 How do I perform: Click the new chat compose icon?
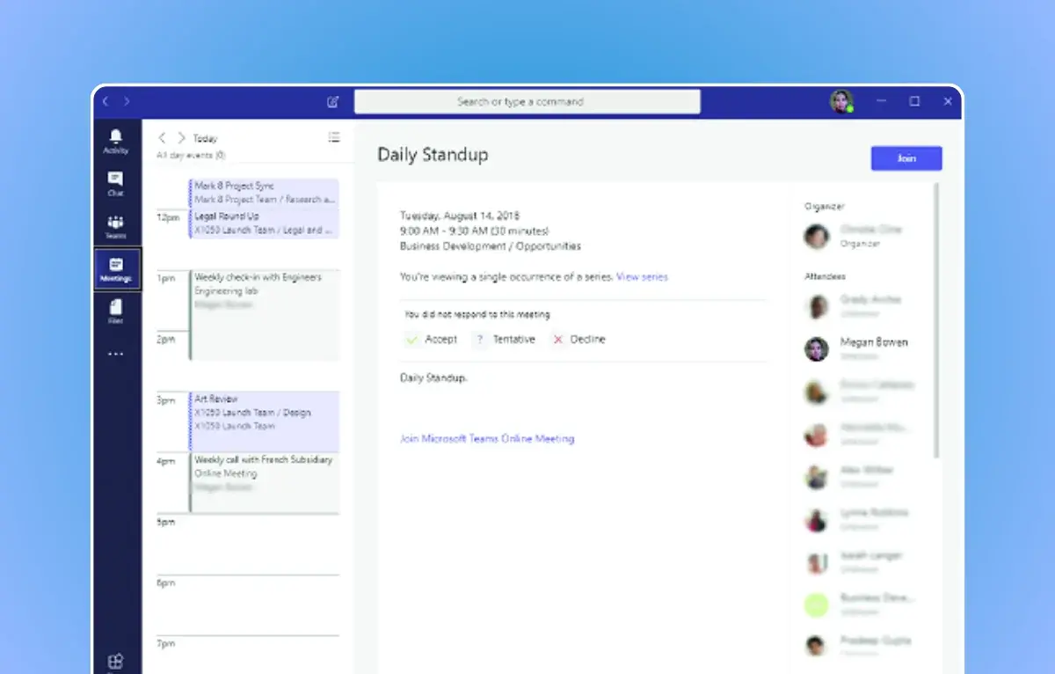[333, 102]
